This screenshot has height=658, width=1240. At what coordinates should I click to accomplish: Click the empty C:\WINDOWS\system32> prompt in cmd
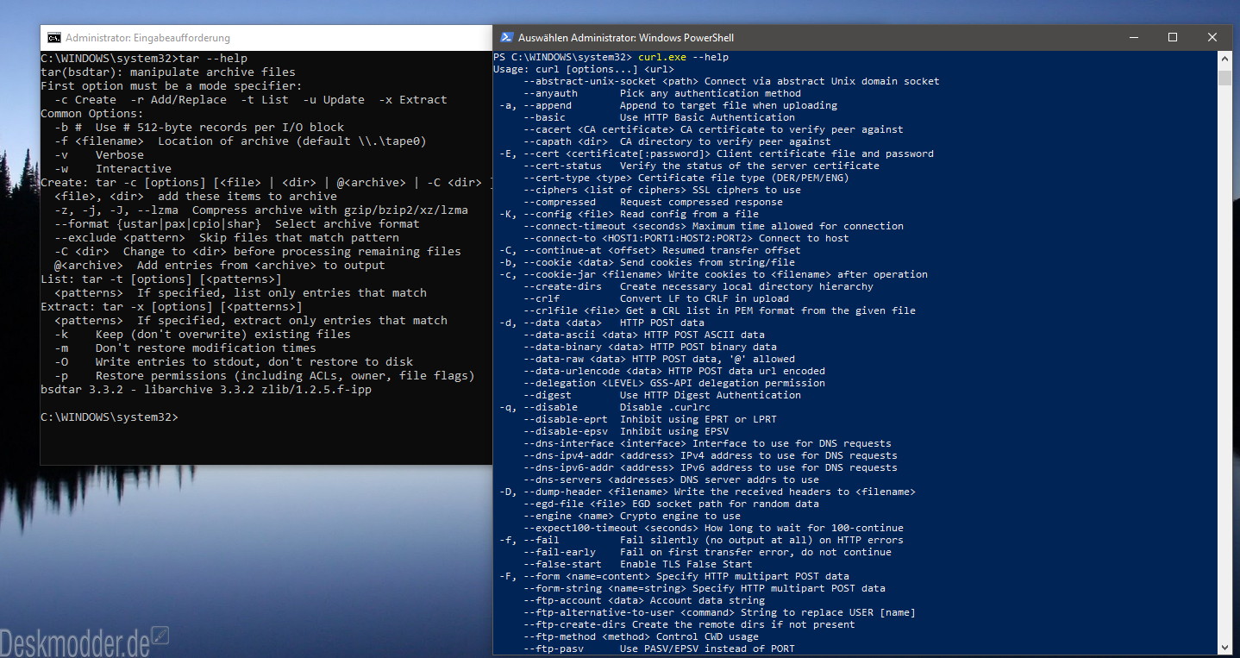110,417
